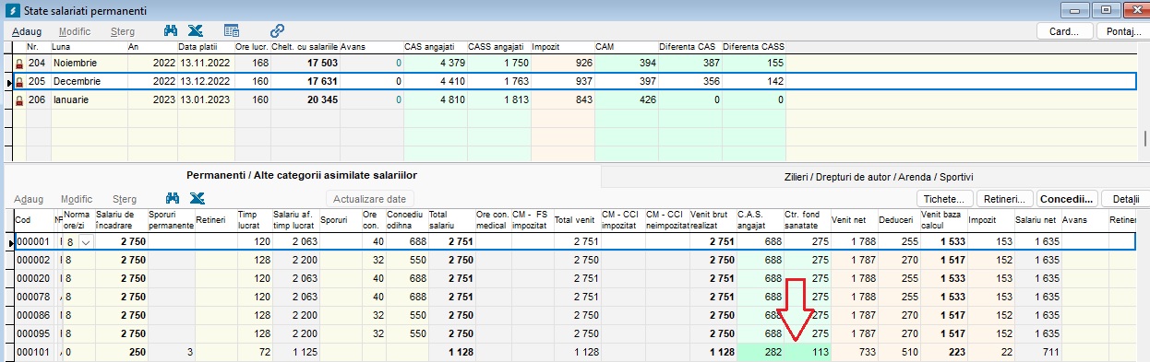The width and height of the screenshot is (1150, 362).
Task: Click salary cell 250 for employee 000101
Action: click(x=121, y=351)
